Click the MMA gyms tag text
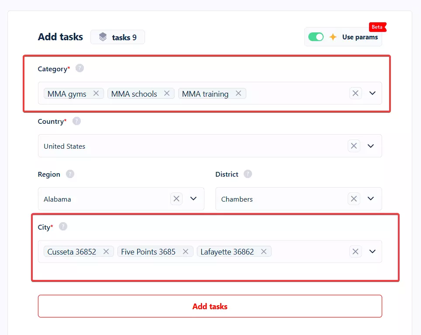Viewport: 421px width, 335px height. [x=67, y=94]
